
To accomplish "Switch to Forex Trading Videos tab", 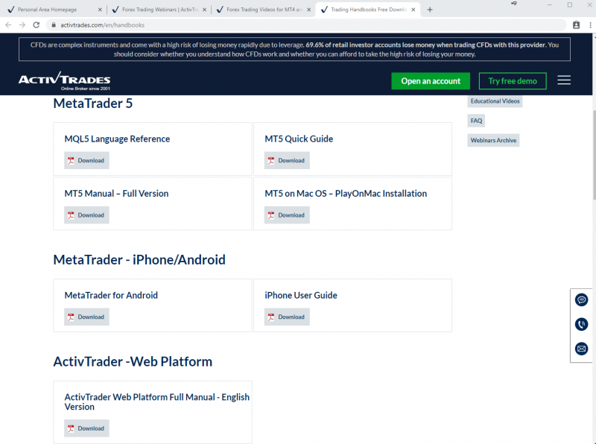I will (263, 10).
